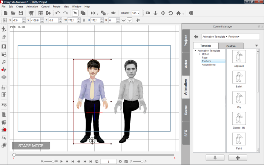Switch to the Custom tab
Viewport: 264px width, 165px height.
(231, 46)
